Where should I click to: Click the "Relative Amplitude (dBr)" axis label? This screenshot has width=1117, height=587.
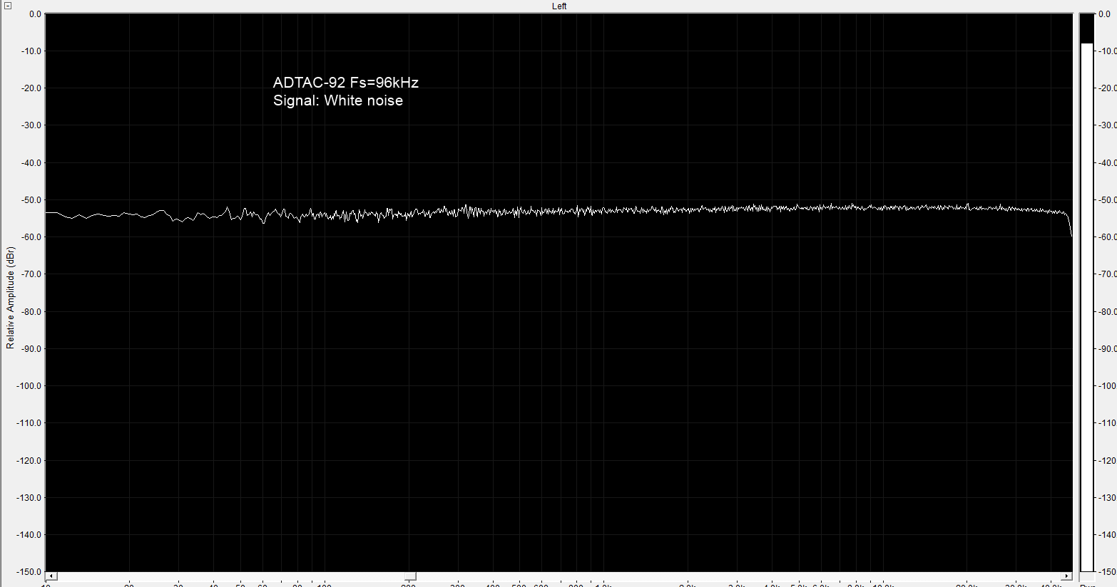[10, 298]
